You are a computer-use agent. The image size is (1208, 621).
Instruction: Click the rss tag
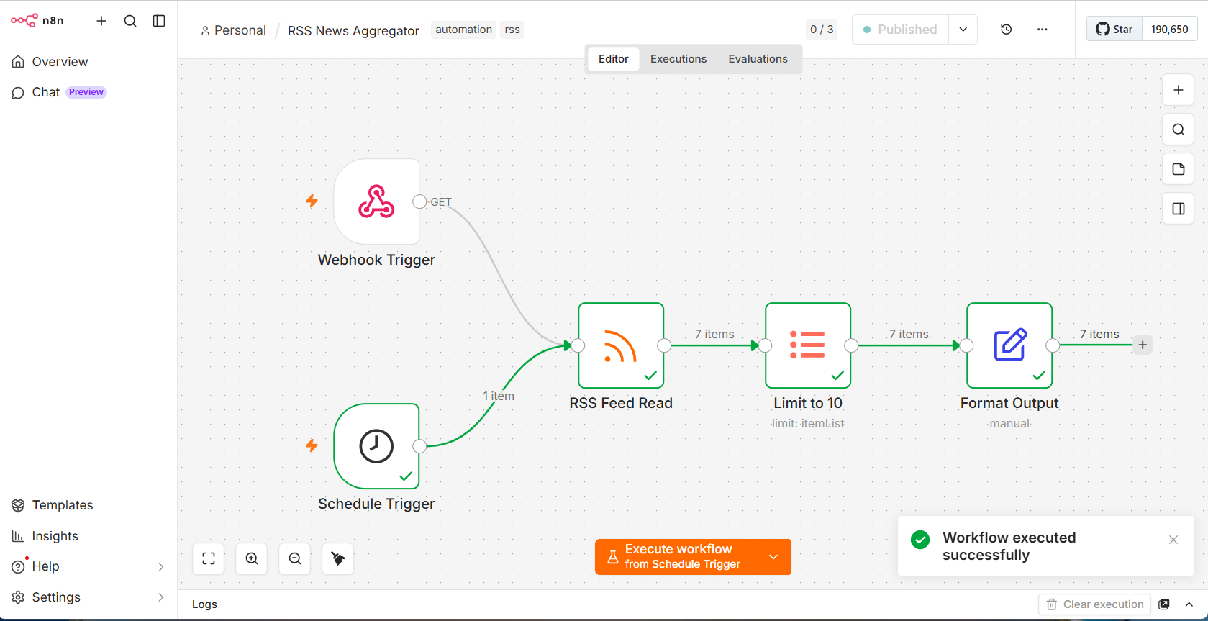coord(512,30)
